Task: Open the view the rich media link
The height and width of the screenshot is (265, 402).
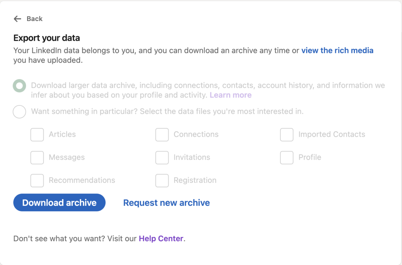Action: point(337,50)
